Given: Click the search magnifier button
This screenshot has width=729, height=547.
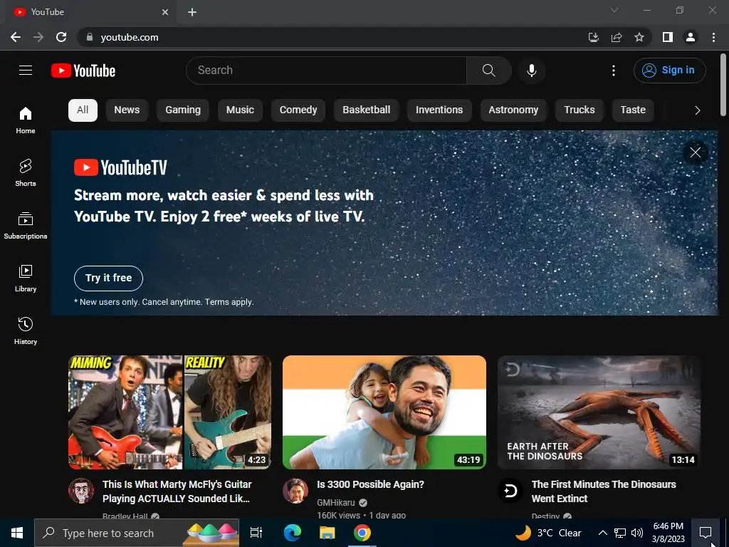Looking at the screenshot, I should tap(488, 71).
